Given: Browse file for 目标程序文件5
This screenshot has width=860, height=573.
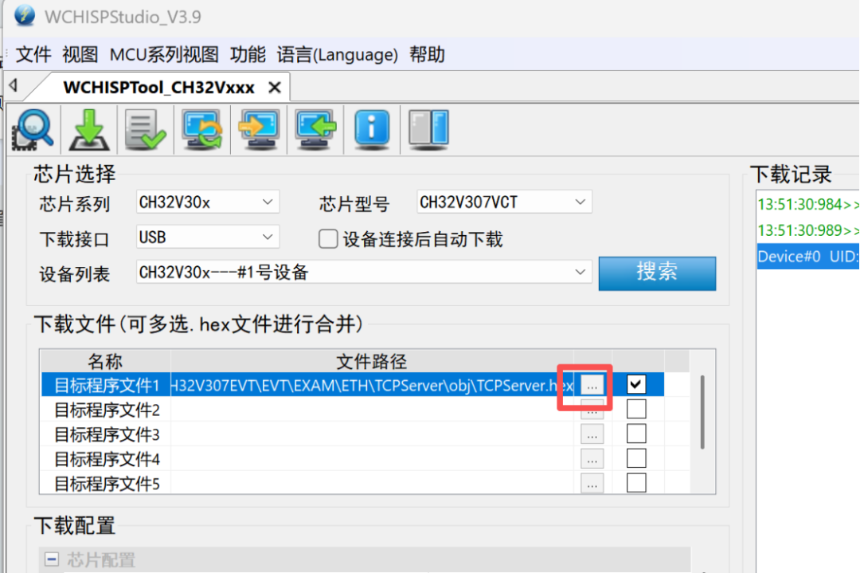Looking at the screenshot, I should pyautogui.click(x=592, y=484).
